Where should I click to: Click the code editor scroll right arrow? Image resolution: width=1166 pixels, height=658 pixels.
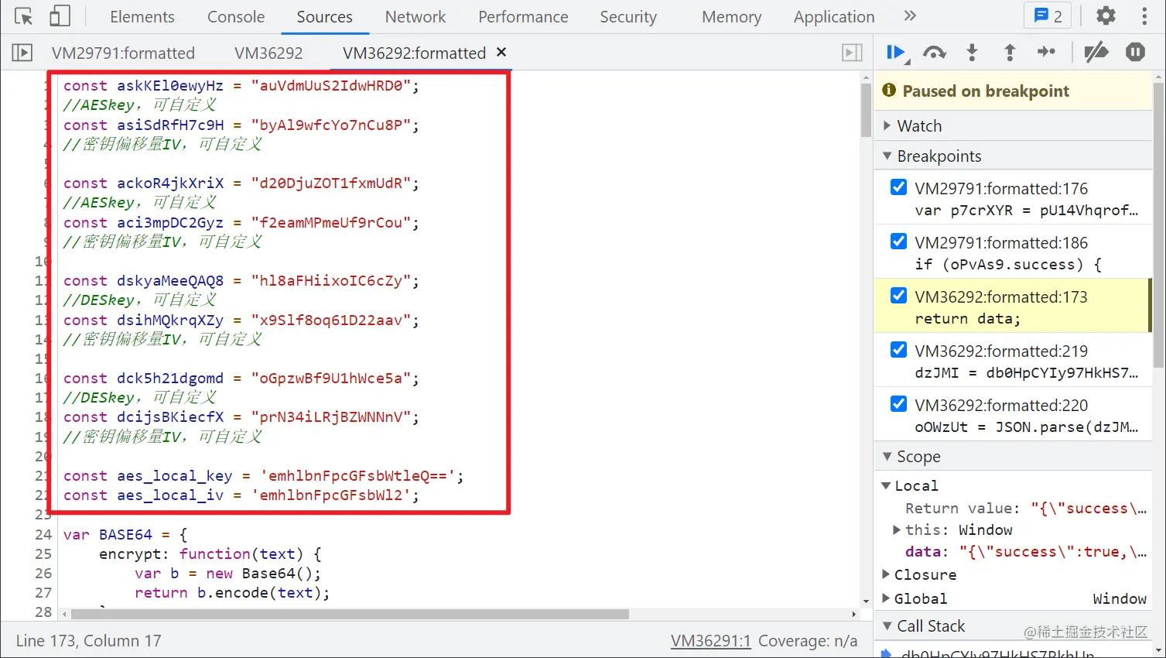pos(853,614)
